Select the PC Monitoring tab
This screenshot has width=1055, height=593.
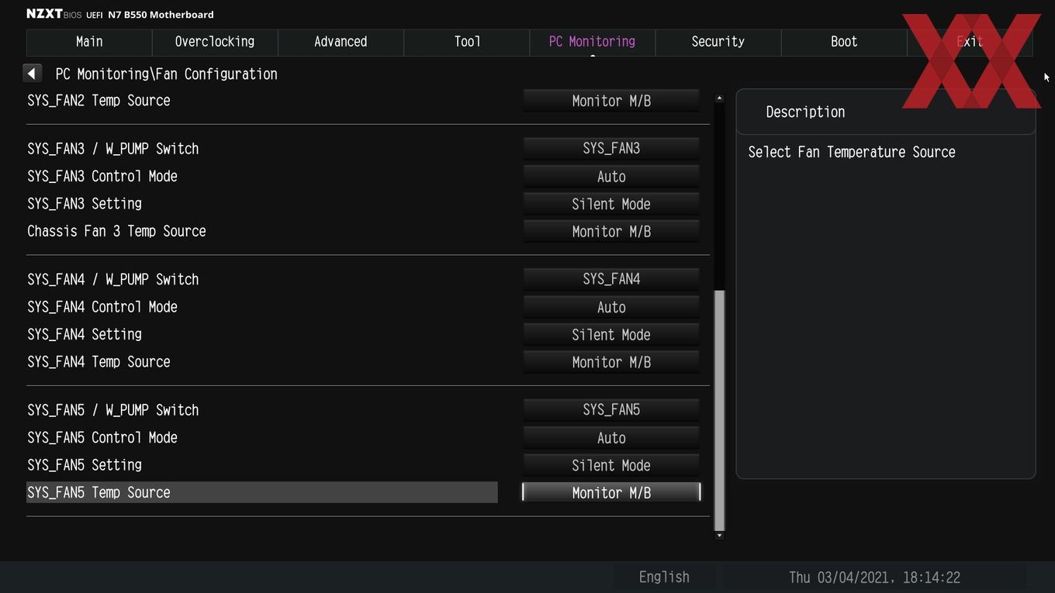[x=592, y=42]
